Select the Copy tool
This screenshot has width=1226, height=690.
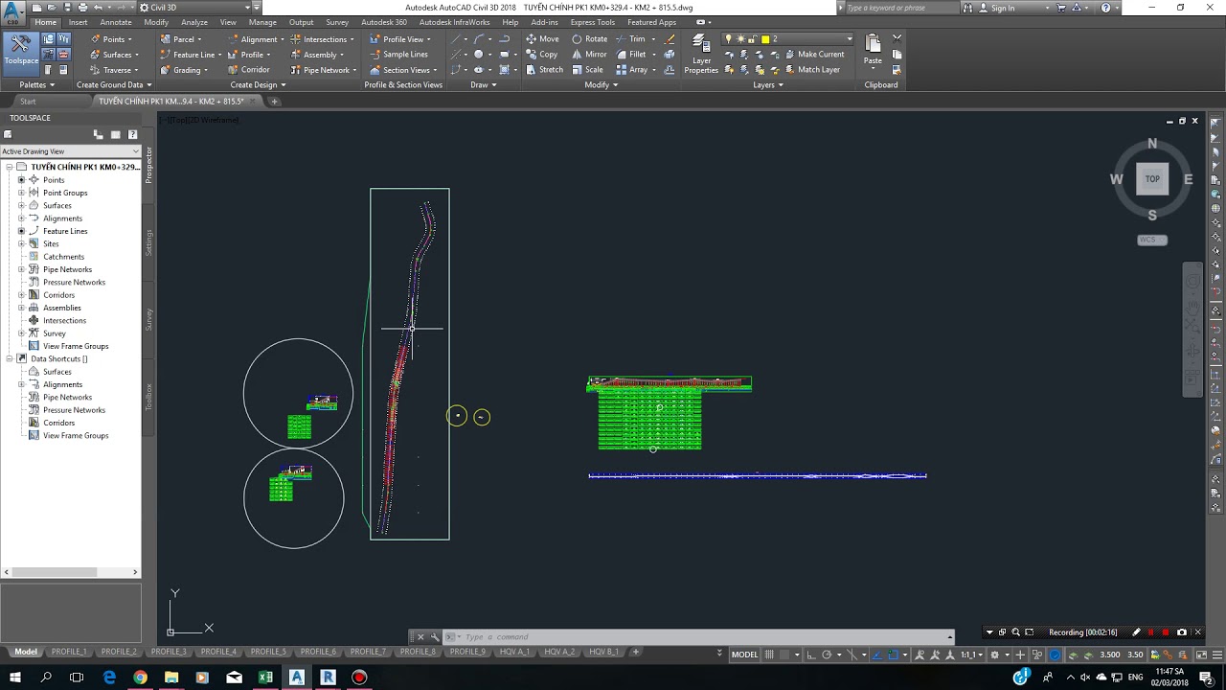tap(541, 55)
